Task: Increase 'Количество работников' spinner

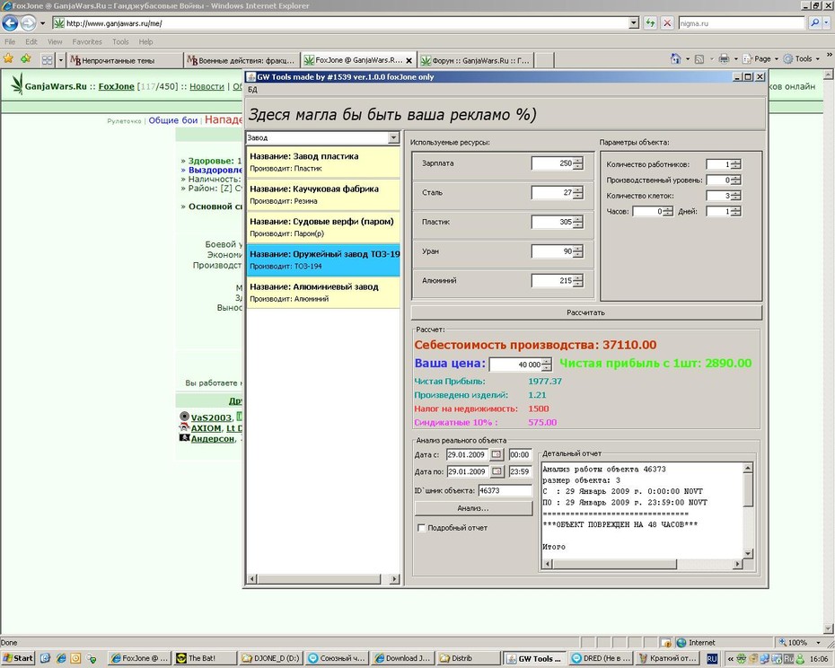Action: 735,162
